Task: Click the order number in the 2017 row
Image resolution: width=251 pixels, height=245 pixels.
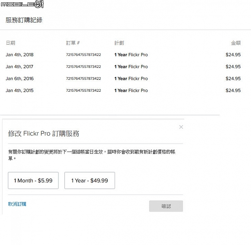Action: pyautogui.click(x=83, y=67)
